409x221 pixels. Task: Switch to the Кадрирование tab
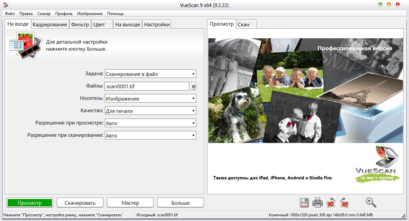(x=50, y=24)
